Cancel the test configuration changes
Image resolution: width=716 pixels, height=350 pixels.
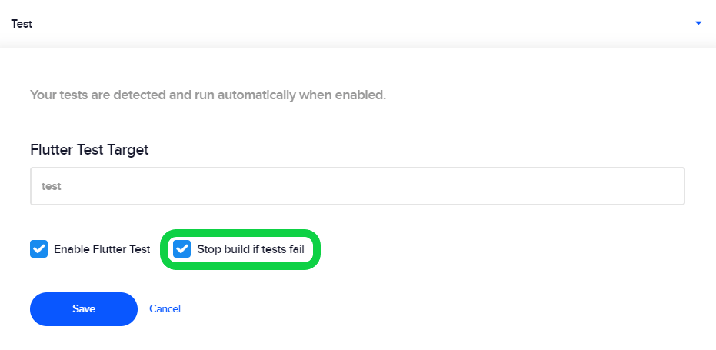click(165, 309)
